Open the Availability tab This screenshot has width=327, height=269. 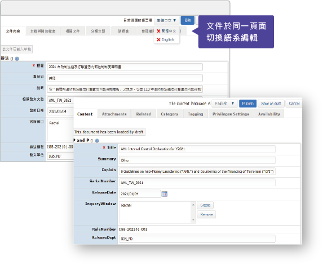pos(269,114)
